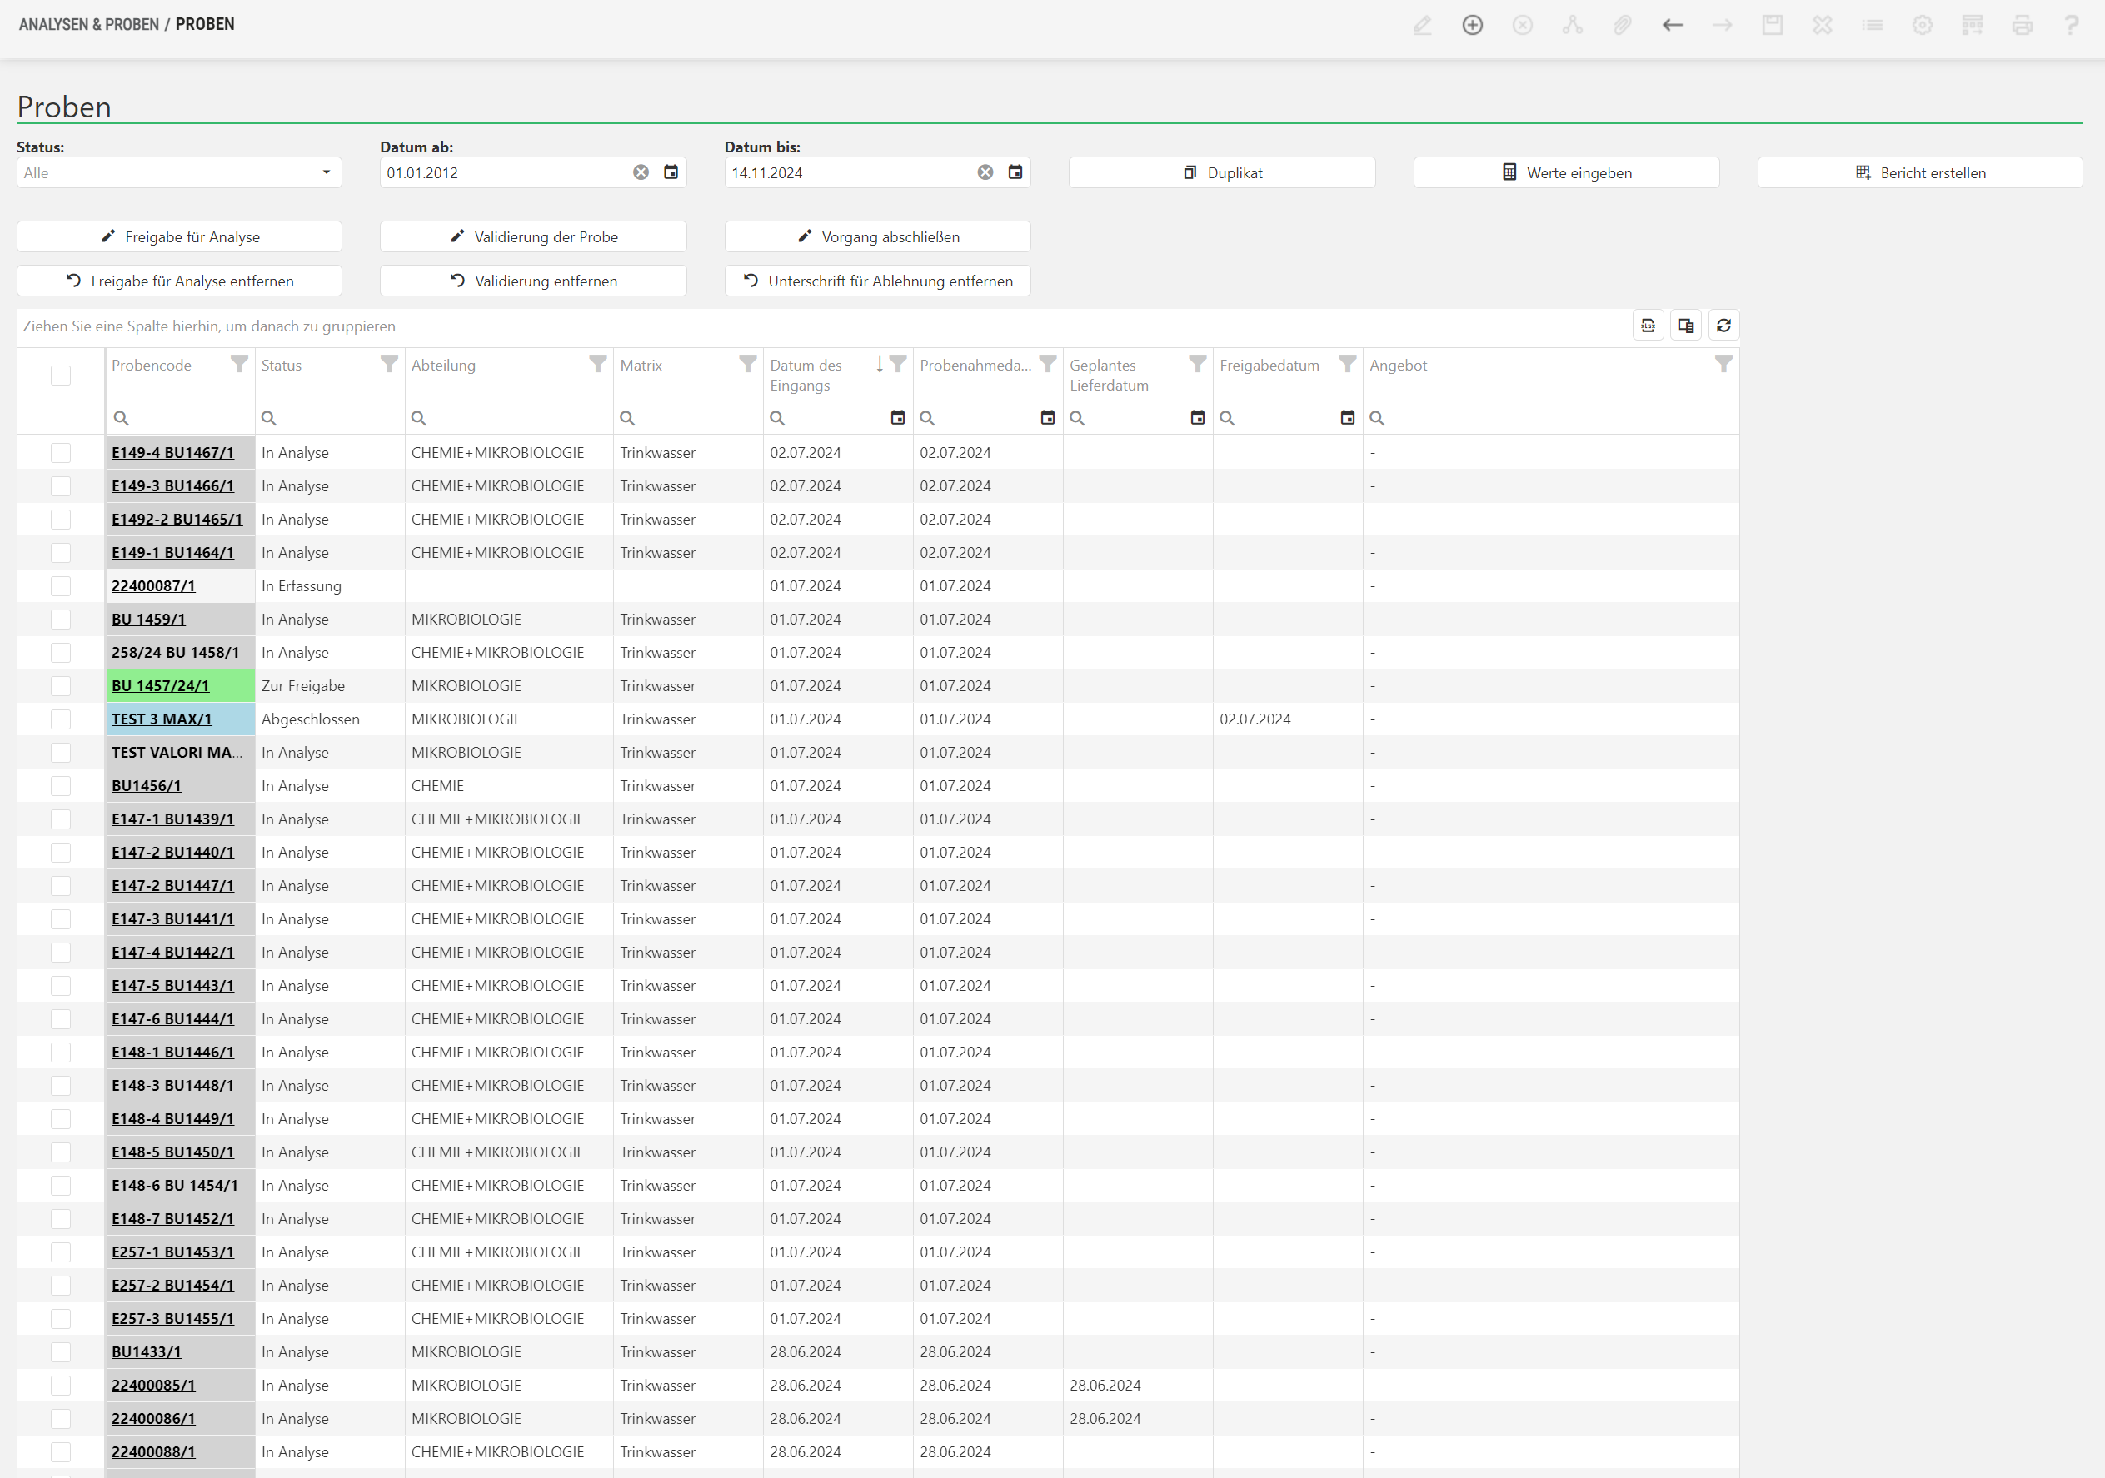The image size is (2105, 1478).
Task: Open calendar picker for Datum ab
Action: (671, 172)
